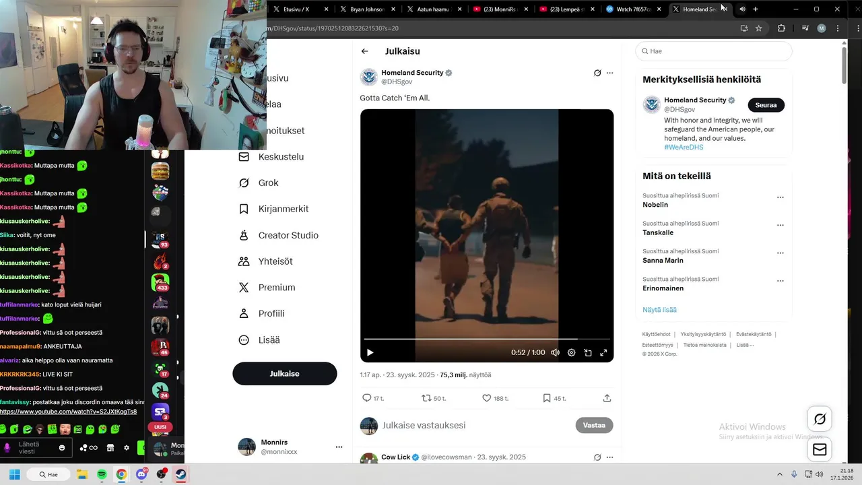
Task: Open chat settings gear icon
Action: 127,448
